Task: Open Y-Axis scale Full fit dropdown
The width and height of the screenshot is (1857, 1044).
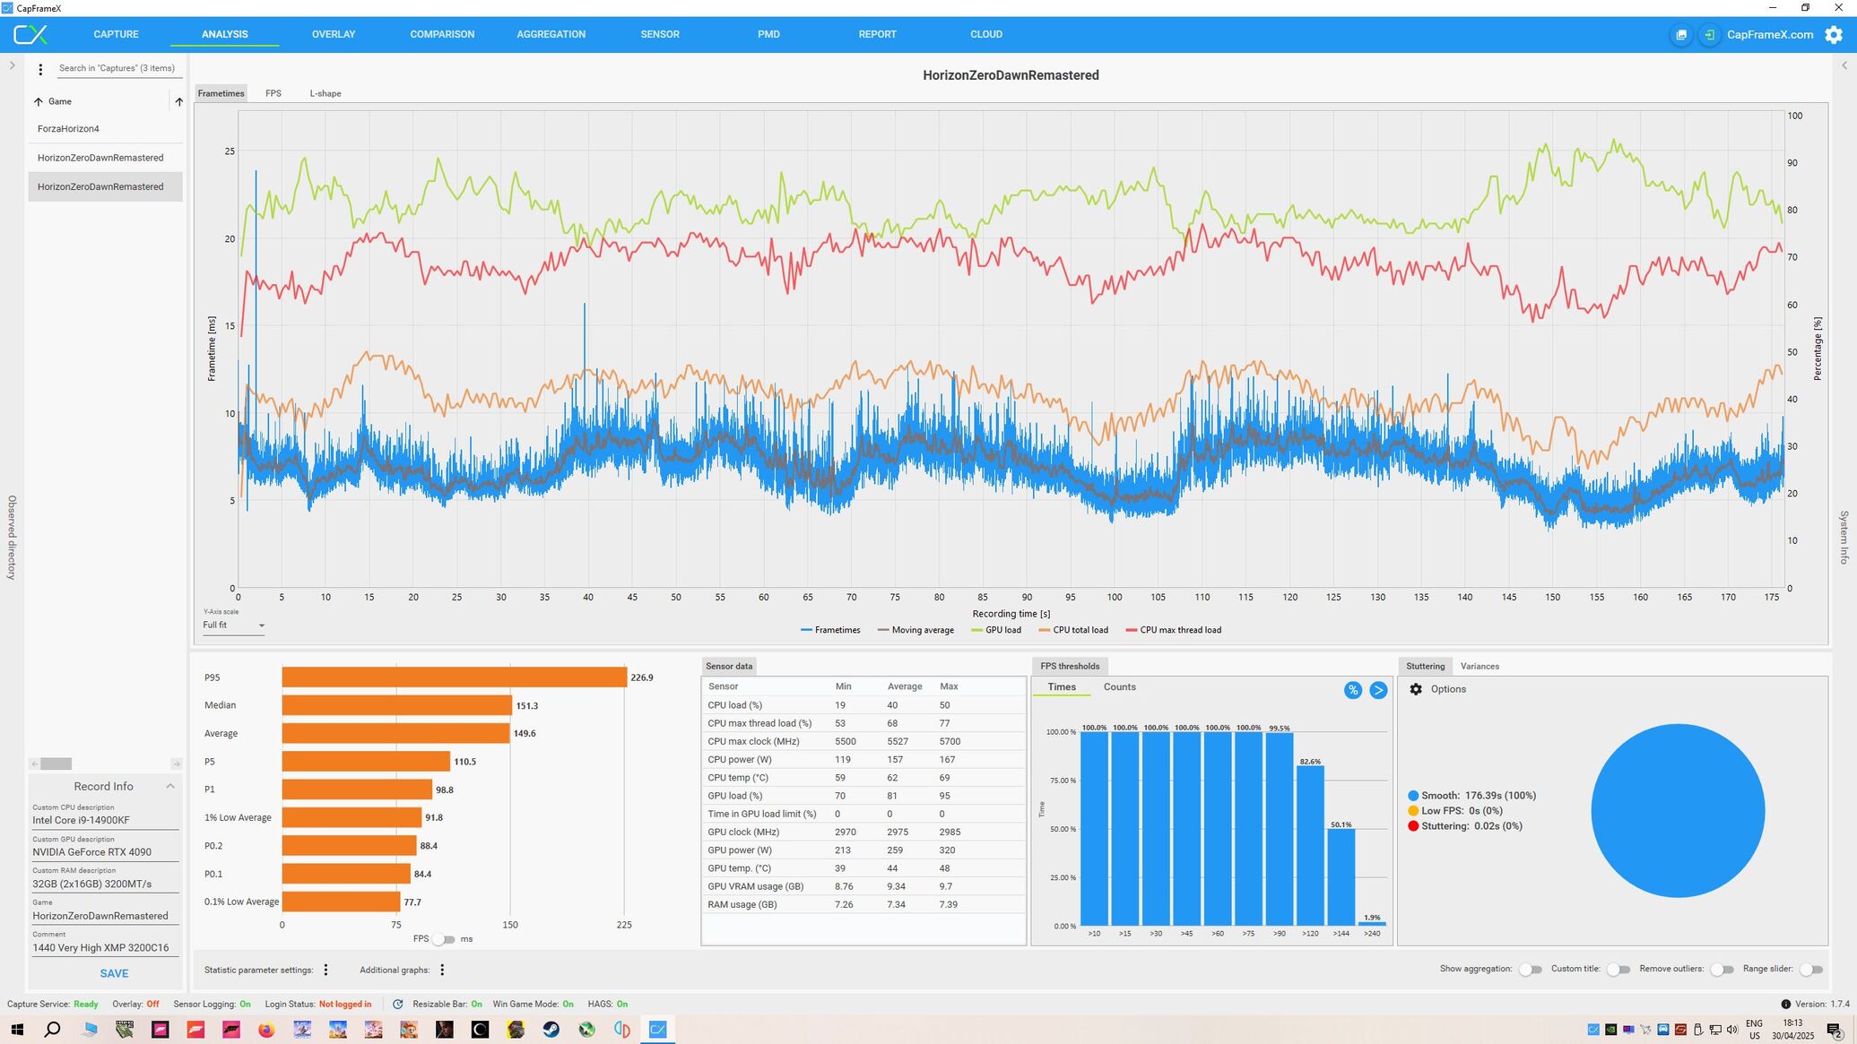Action: (x=233, y=626)
